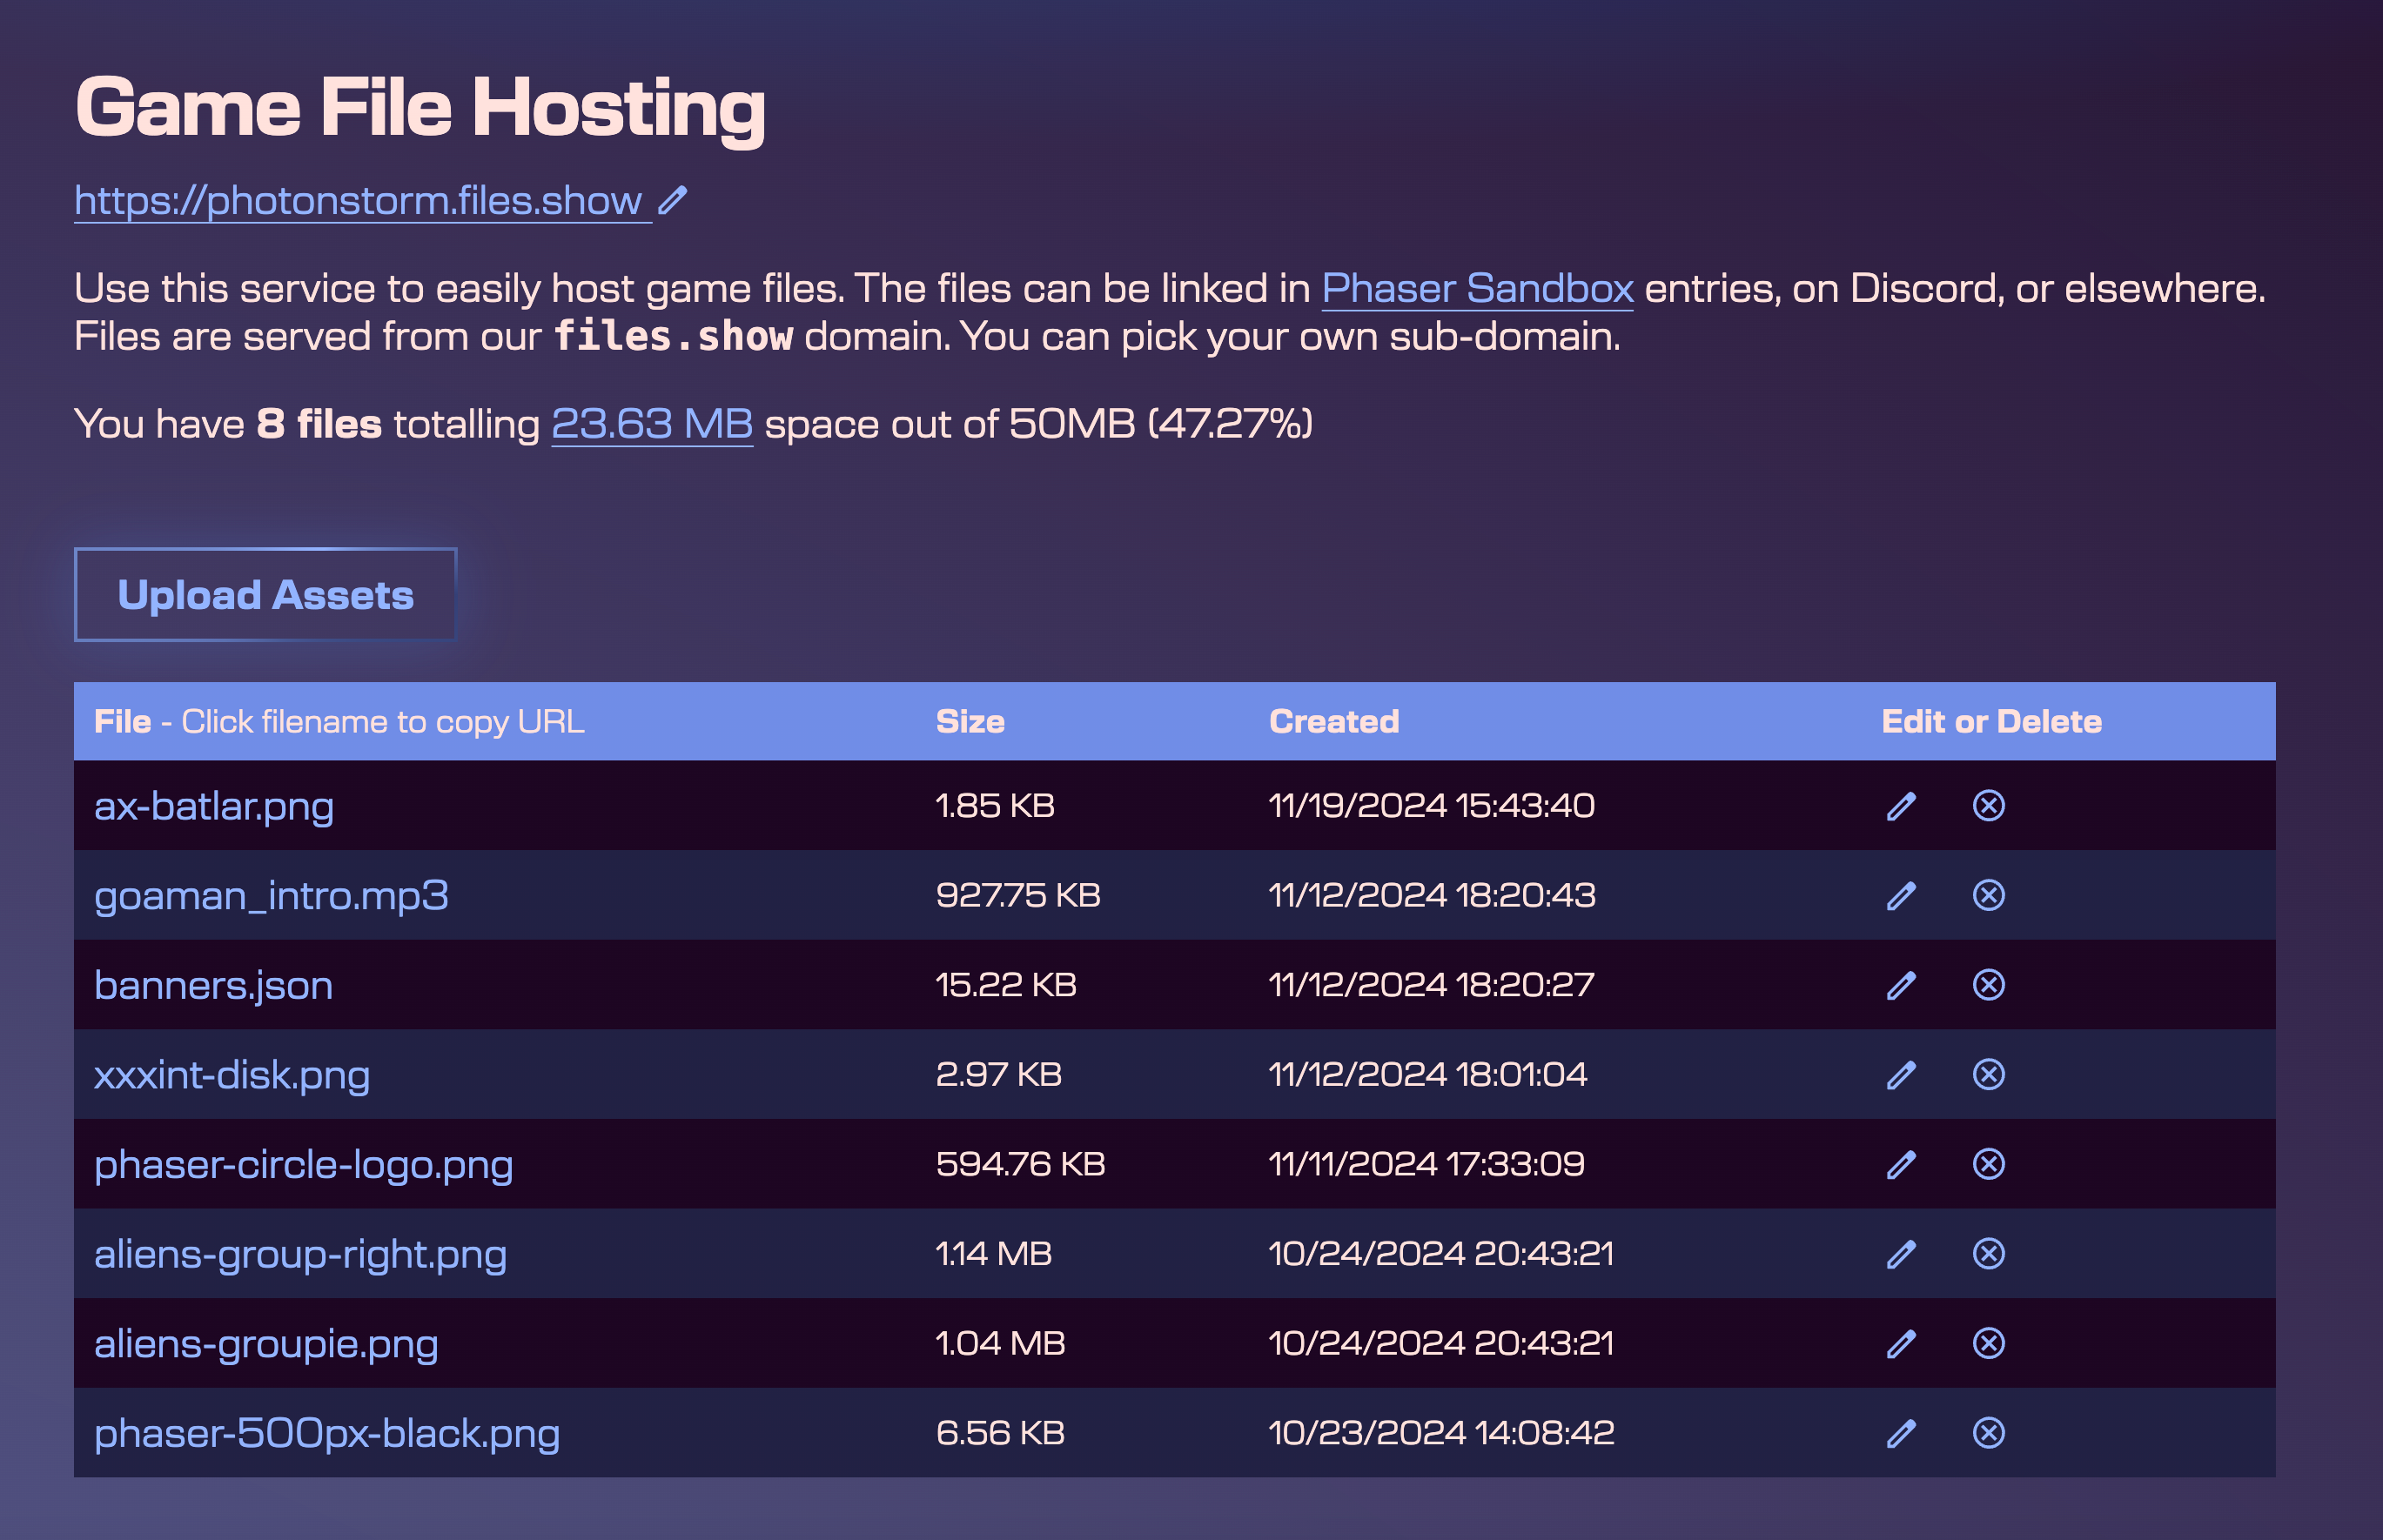Copy URL of goaman_intro.mp3 filename
The height and width of the screenshot is (1540, 2383).
click(x=272, y=896)
